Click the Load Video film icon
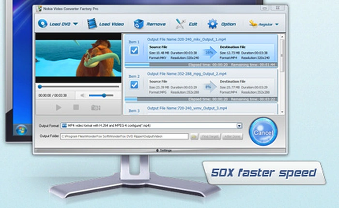The width and height of the screenshot is (339, 208). [92, 24]
